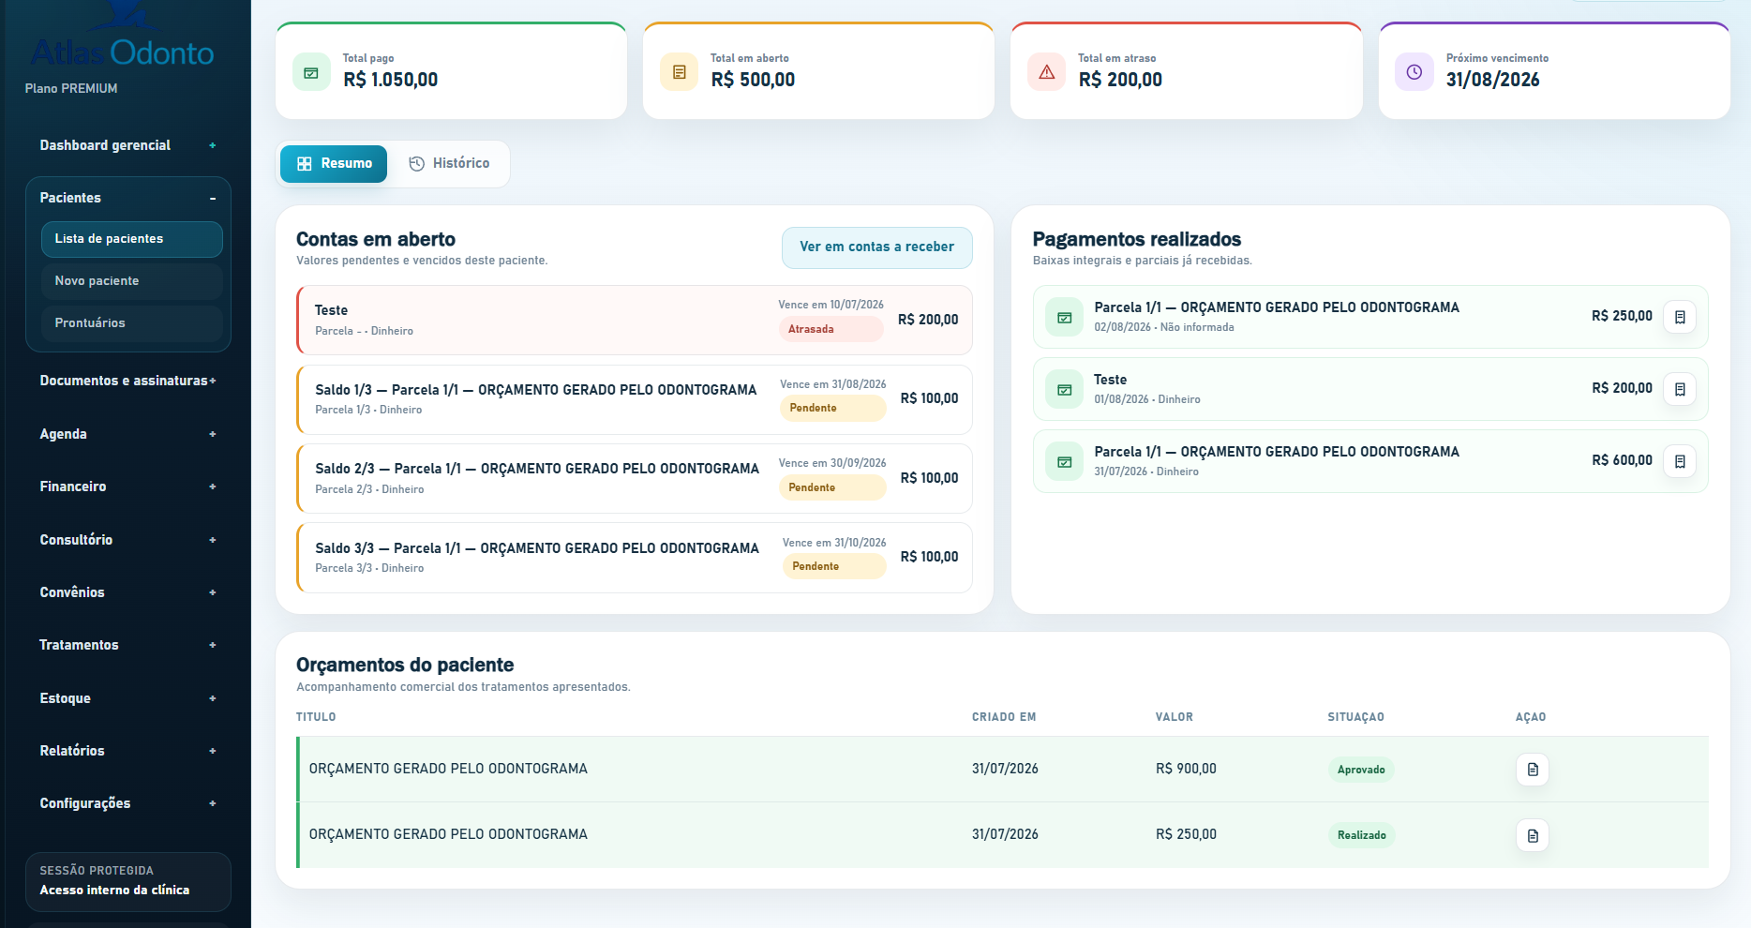
Task: Click the R$ 900,00 orçamento value
Action: pos(1186,769)
